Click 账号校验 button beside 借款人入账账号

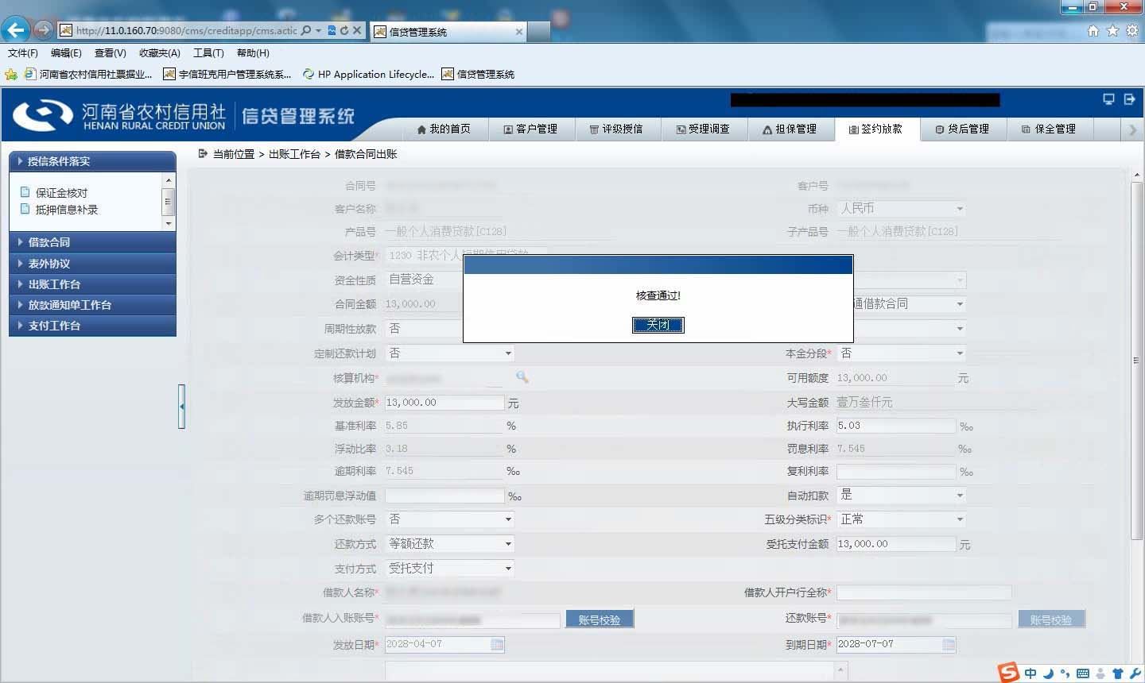click(600, 619)
